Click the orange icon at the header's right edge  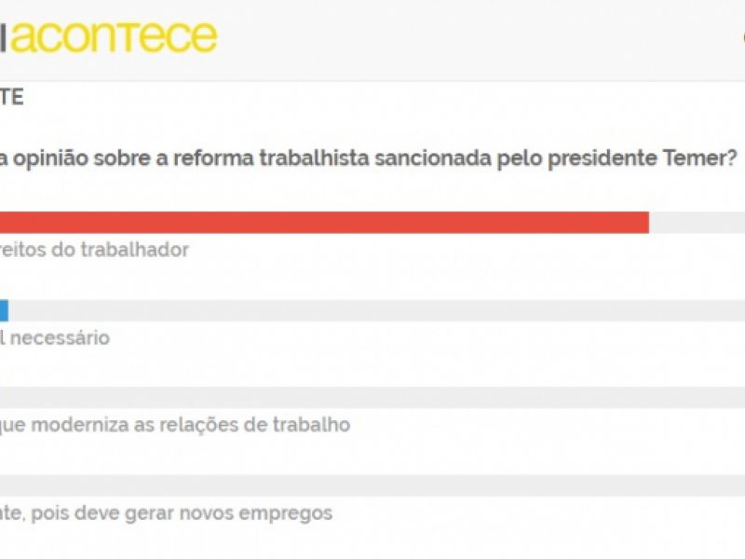(x=741, y=37)
